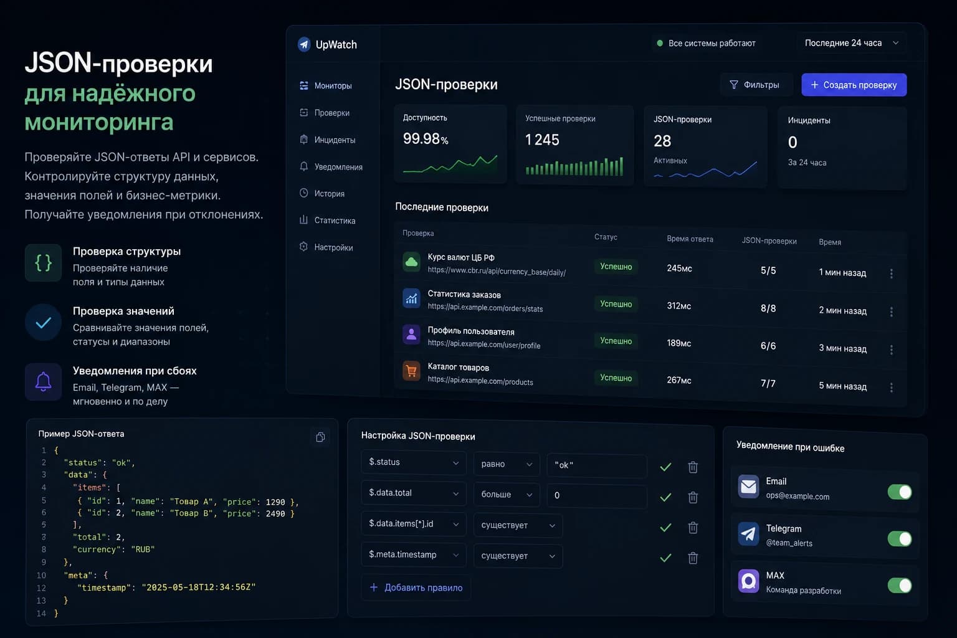The width and height of the screenshot is (957, 638).
Task: Open the more menu for Профиль пользователя row
Action: pyautogui.click(x=892, y=350)
